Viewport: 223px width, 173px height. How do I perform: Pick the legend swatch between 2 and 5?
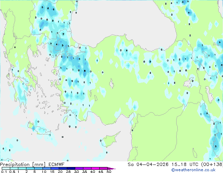pyautogui.click(x=30, y=168)
